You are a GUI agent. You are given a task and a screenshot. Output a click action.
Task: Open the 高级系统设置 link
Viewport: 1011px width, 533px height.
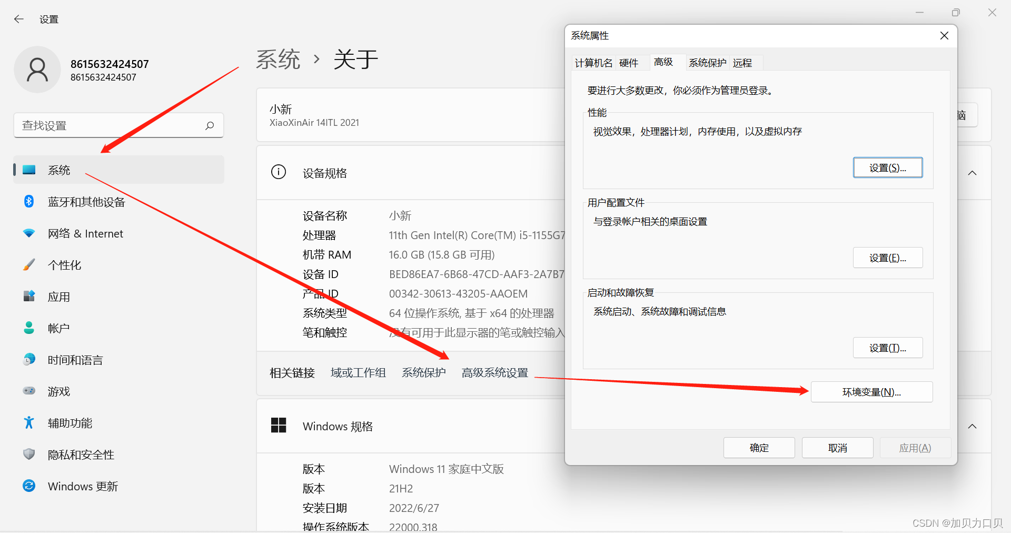[495, 373]
